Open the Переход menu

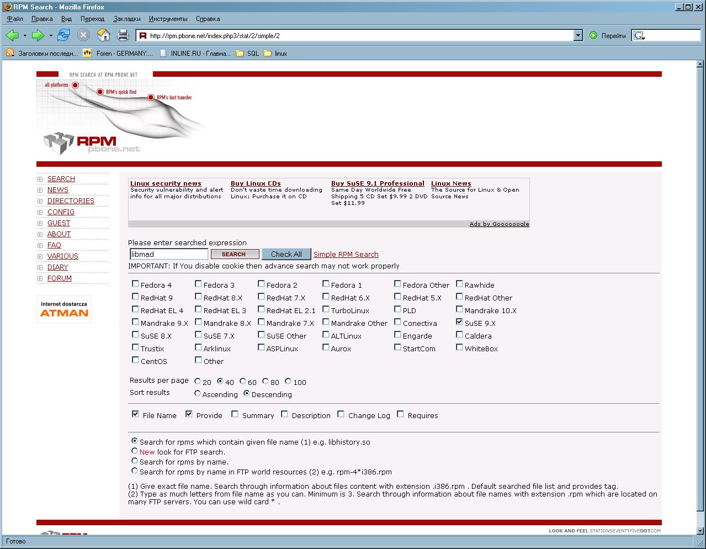click(x=92, y=19)
